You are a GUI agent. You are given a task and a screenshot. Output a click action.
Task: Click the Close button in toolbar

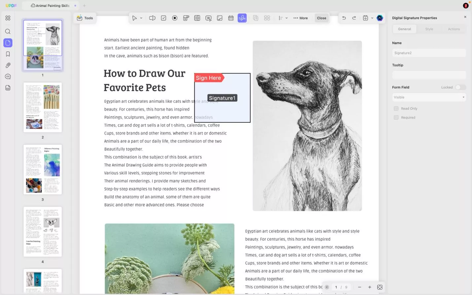click(x=321, y=18)
